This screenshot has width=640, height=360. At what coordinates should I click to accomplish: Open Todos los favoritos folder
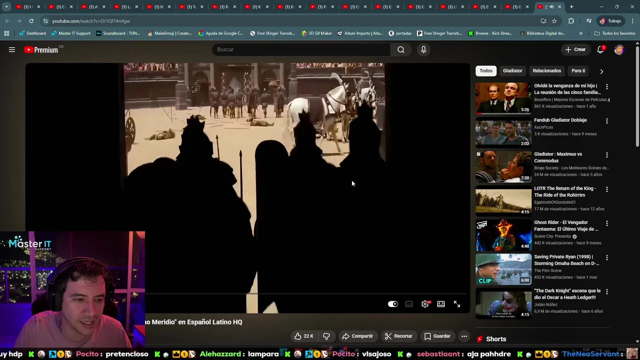[x=614, y=33]
